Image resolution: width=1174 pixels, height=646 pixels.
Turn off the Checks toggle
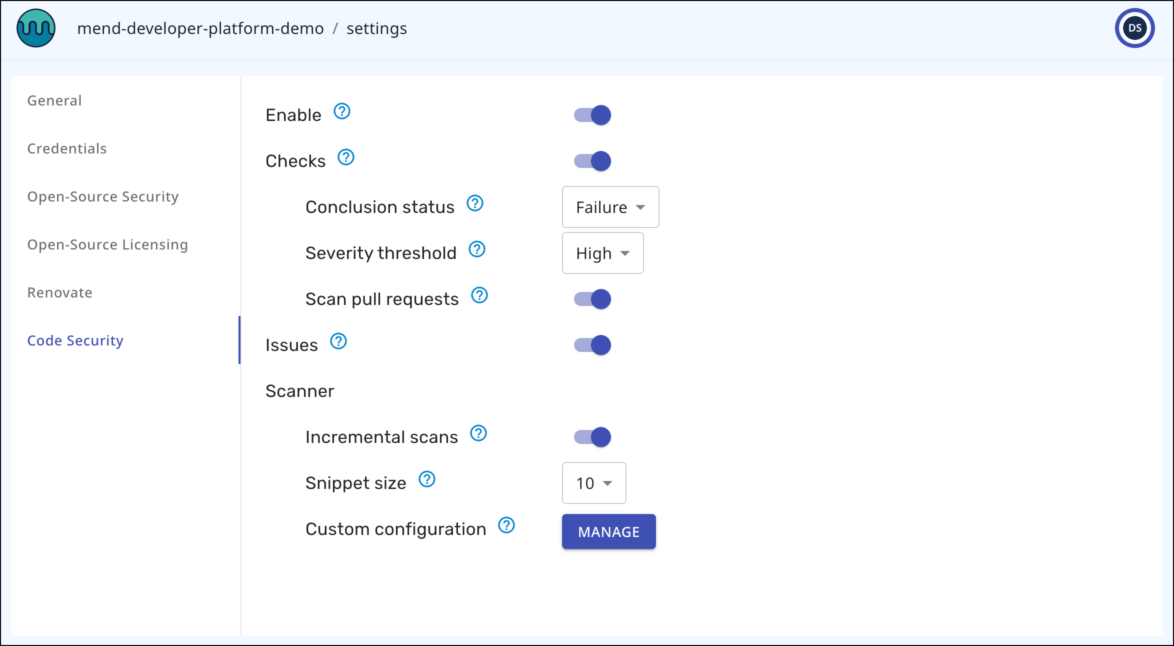[x=592, y=161]
